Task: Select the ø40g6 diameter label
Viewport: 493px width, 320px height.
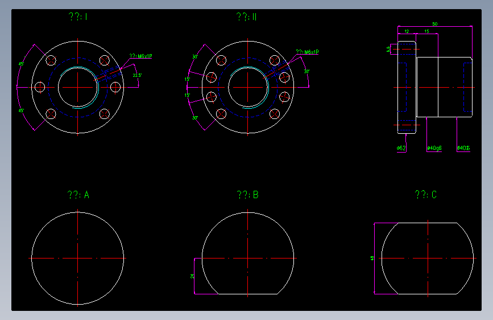Action: (x=434, y=148)
